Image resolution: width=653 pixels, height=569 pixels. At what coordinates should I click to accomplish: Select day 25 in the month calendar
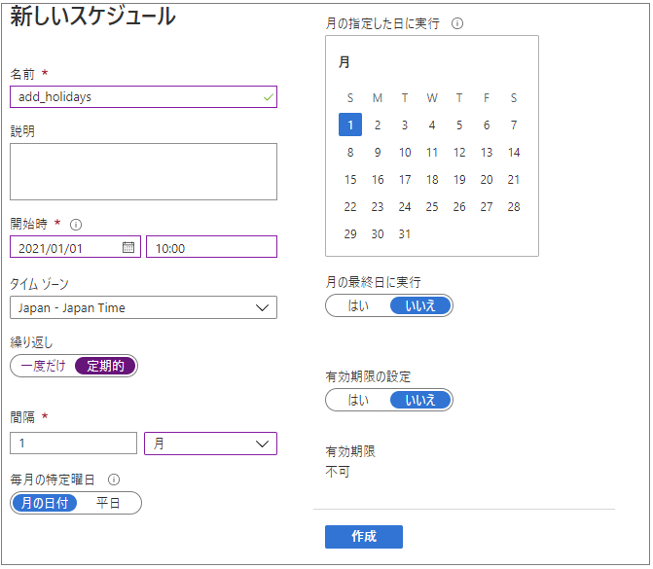click(x=432, y=206)
